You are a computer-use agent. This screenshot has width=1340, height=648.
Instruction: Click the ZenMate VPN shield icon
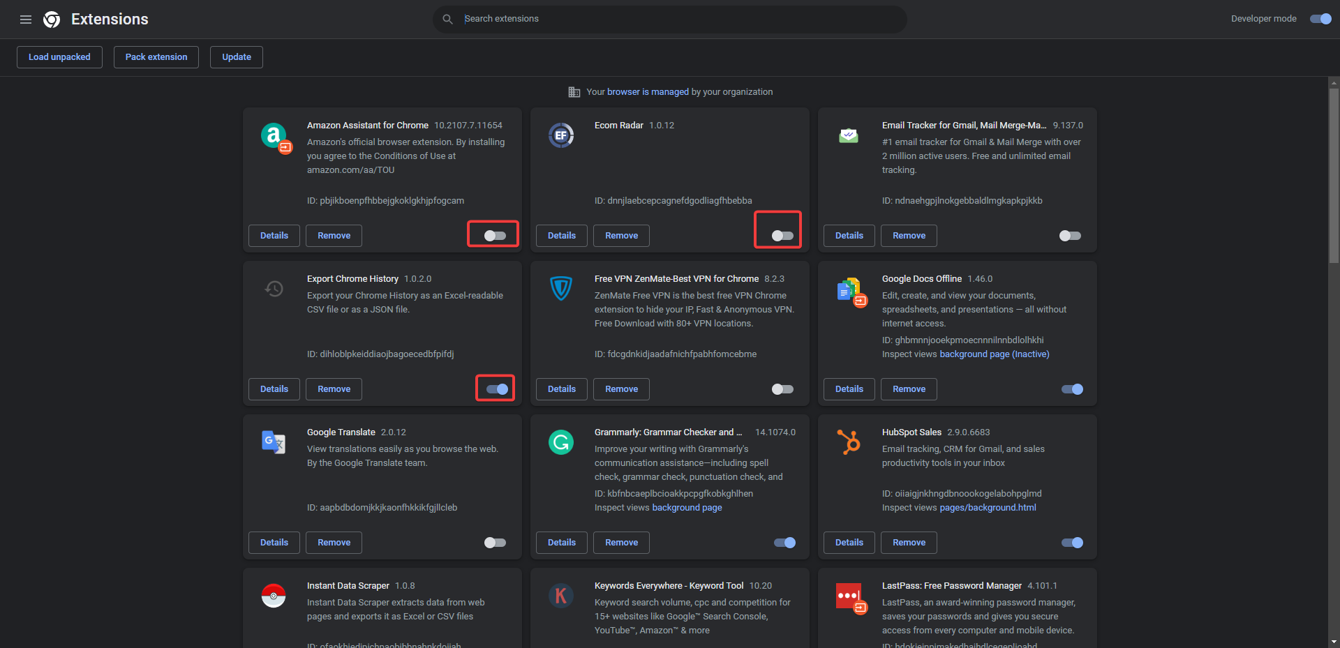coord(561,288)
